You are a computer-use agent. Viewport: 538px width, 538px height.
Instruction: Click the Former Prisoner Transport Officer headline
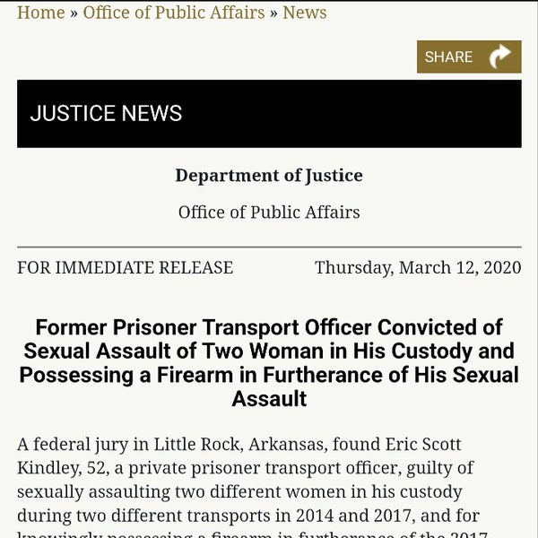point(269,362)
